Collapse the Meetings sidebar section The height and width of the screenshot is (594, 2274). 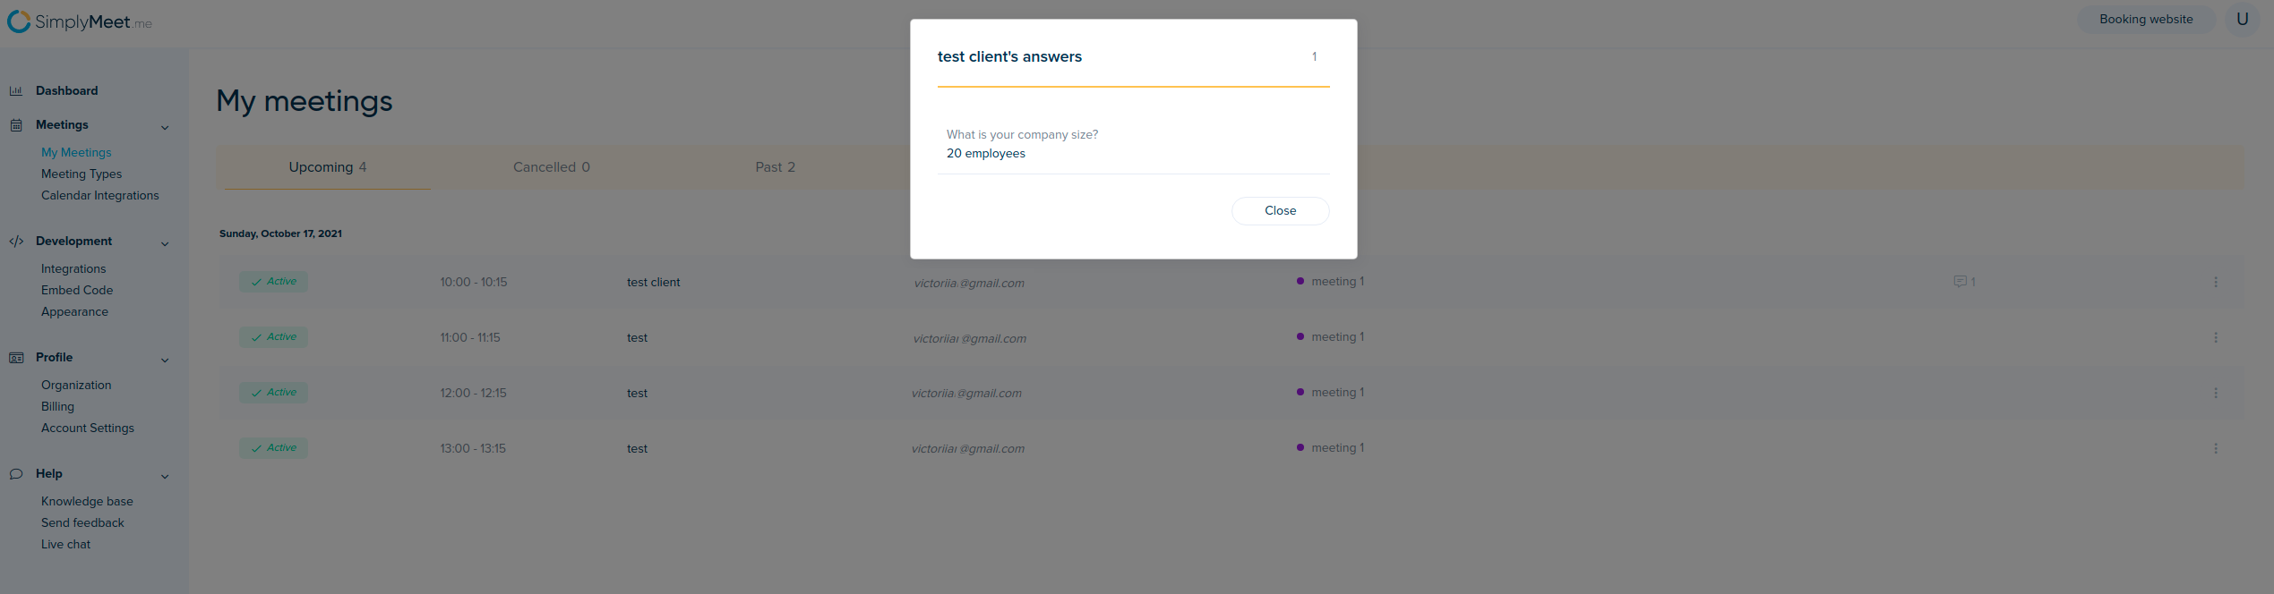coord(165,127)
